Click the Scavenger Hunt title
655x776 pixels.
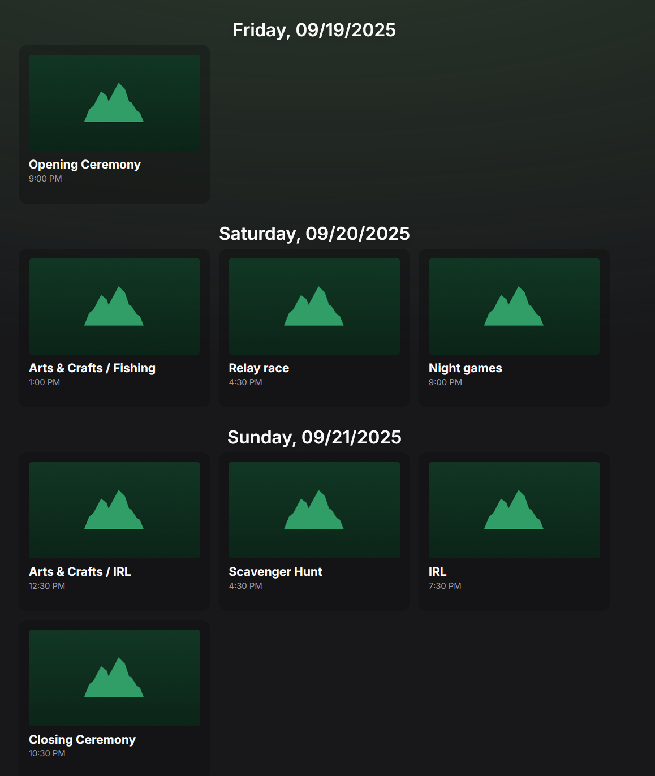pos(275,572)
